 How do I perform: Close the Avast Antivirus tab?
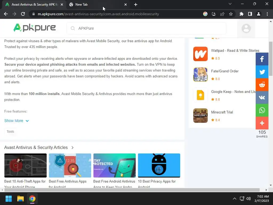[x=62, y=5]
